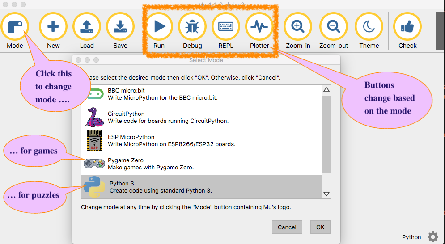Image resolution: width=445 pixels, height=244 pixels.
Task: Click the Mode button with Mu's logo
Action: [15, 27]
